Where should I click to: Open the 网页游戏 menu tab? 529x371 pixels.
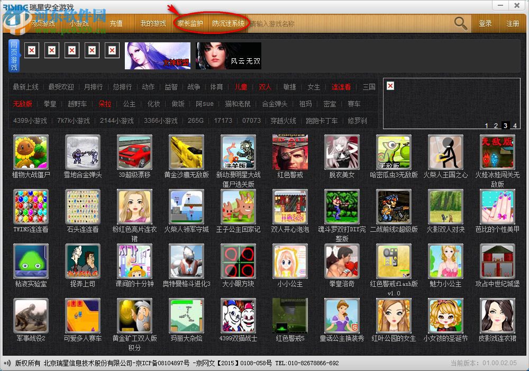(x=42, y=23)
